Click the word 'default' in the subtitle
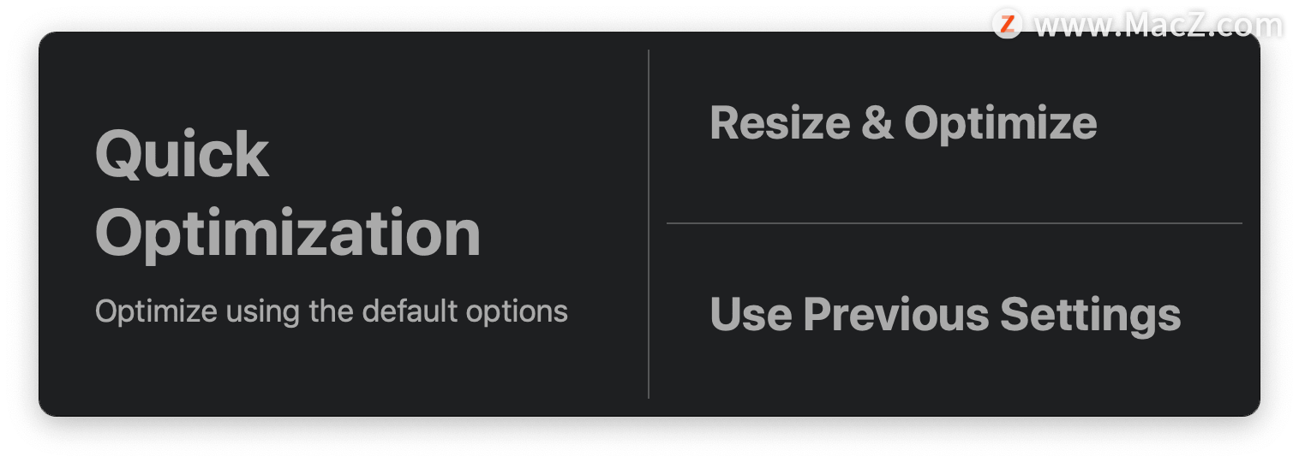The height and width of the screenshot is (462, 1299). 404,311
